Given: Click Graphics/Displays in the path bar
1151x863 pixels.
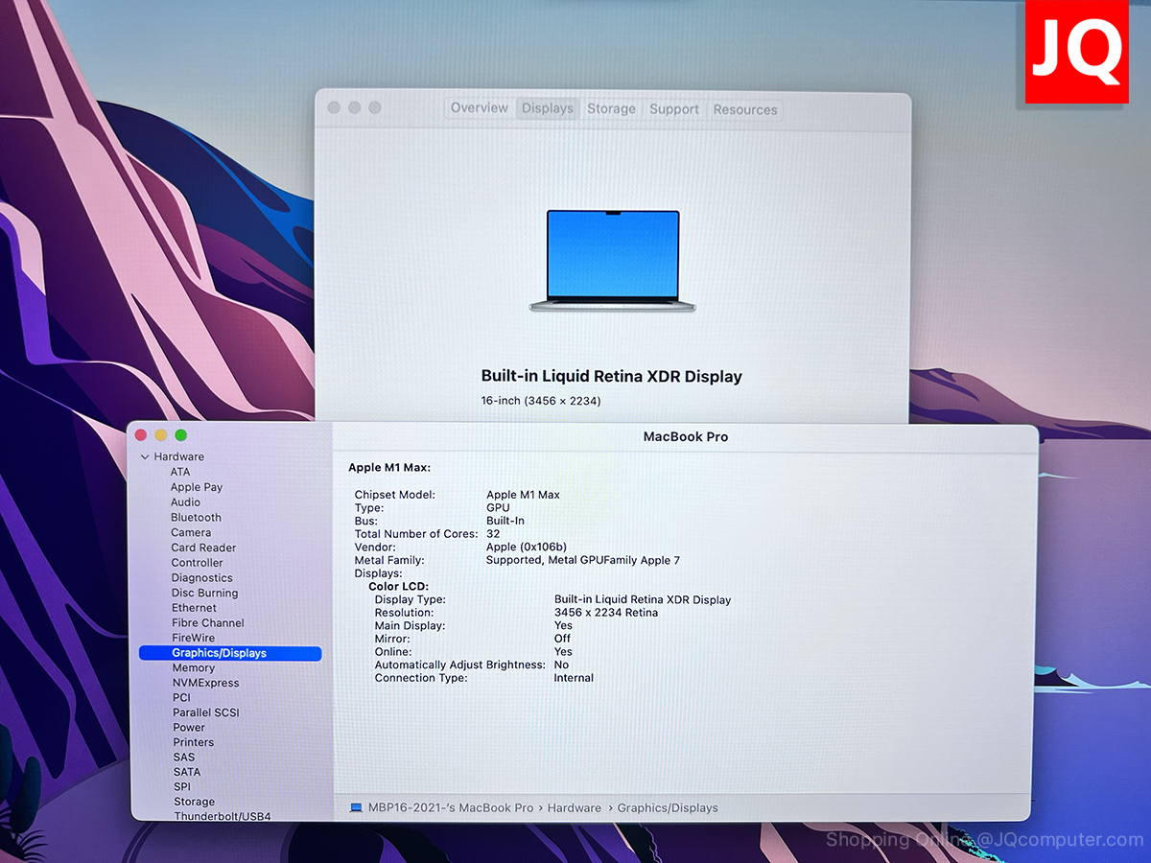Looking at the screenshot, I should click(x=668, y=808).
